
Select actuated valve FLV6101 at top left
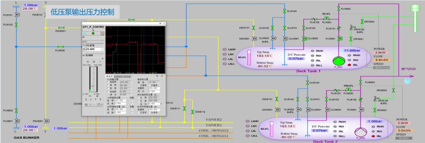click(17, 15)
